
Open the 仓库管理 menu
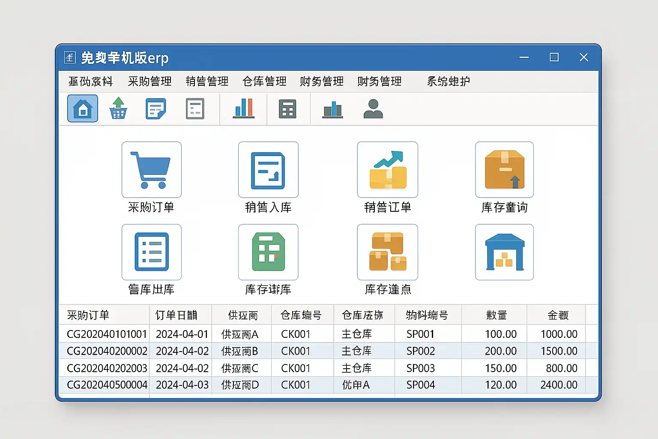click(x=264, y=81)
